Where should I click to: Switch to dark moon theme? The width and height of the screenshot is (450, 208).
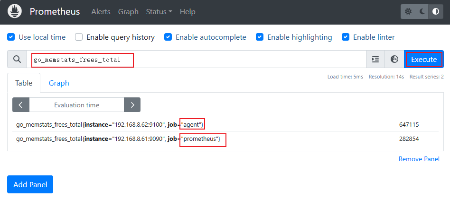(x=422, y=12)
